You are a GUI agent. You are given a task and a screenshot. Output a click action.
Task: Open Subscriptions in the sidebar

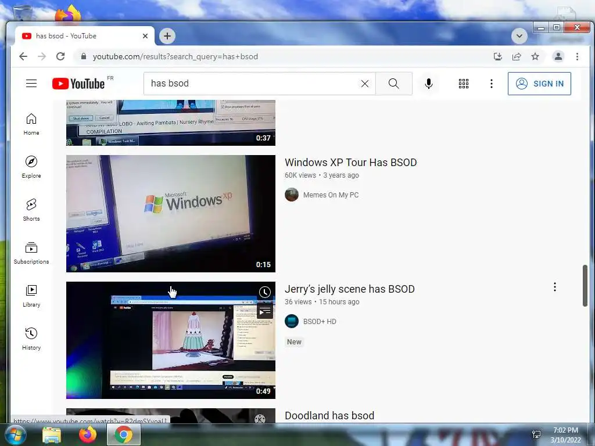(x=31, y=253)
